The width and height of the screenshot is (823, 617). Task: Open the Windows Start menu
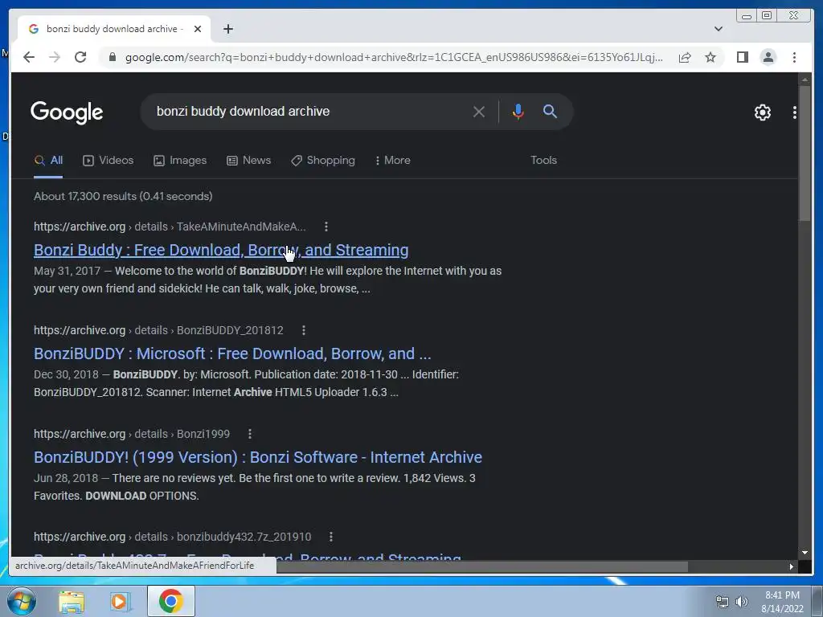(21, 601)
